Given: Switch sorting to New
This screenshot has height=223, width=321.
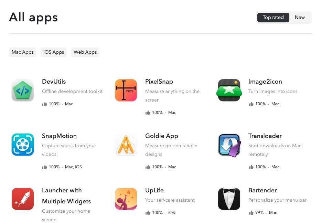Looking at the screenshot, I should coord(300,18).
